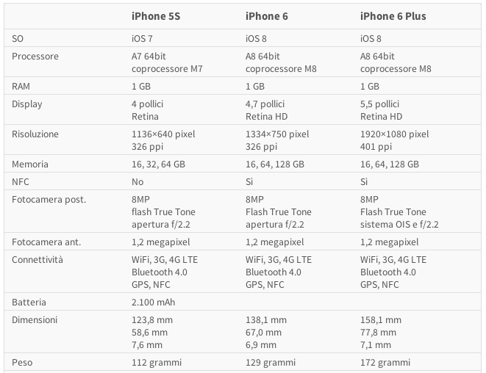Image resolution: width=486 pixels, height=373 pixels.
Task: Click the iPhone 5S column header
Action: coord(156,16)
